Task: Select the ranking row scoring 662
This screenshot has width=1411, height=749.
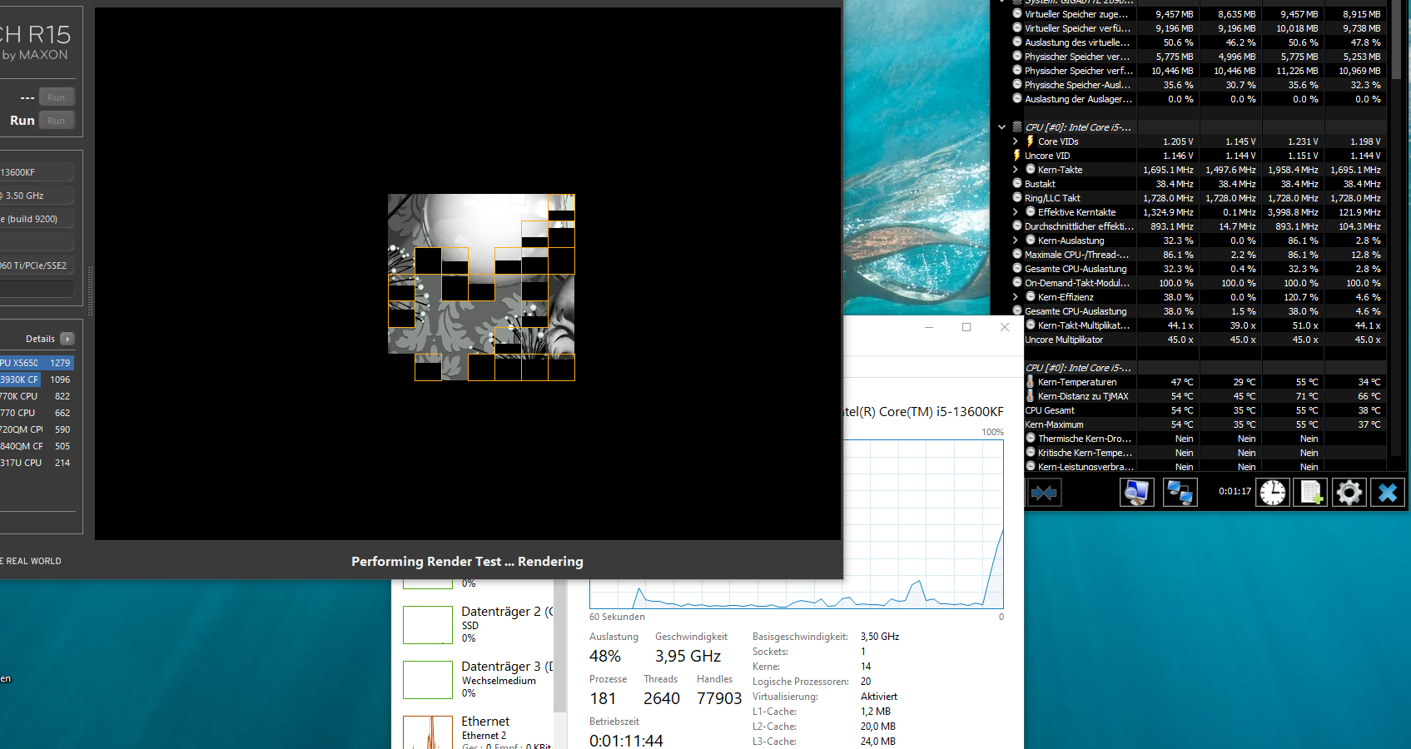Action: (x=37, y=413)
